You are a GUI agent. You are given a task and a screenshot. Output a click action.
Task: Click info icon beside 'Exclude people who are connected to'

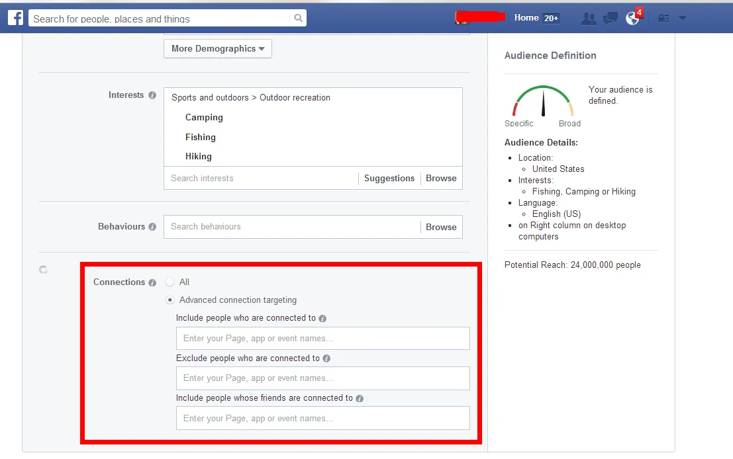point(326,358)
